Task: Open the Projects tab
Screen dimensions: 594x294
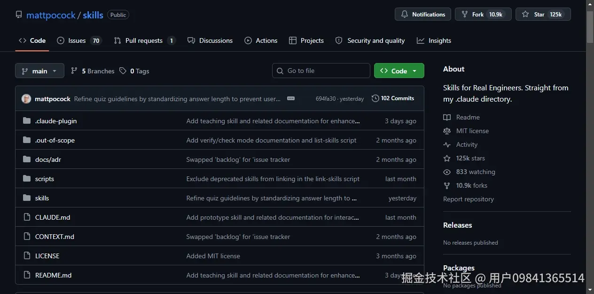Action: click(306, 40)
